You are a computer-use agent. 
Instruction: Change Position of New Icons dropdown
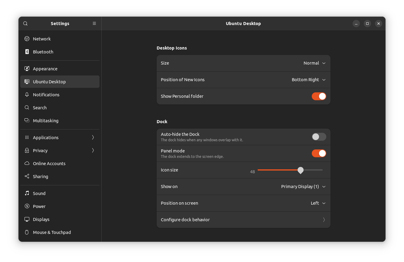308,80
